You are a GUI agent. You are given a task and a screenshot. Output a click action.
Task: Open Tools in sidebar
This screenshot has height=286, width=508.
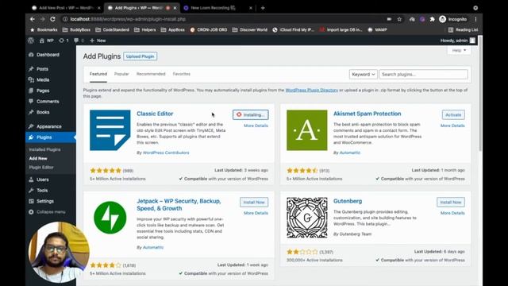coord(42,191)
